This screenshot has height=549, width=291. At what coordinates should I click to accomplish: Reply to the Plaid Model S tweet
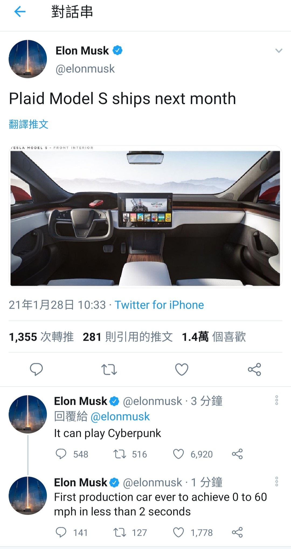pos(36,369)
